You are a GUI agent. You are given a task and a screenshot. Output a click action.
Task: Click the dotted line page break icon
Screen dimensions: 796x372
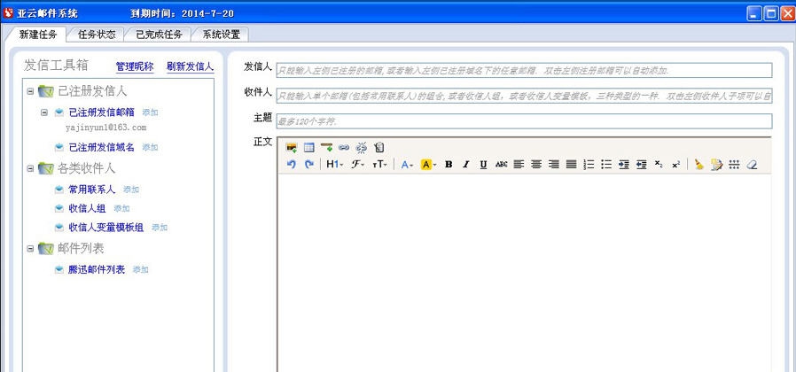coord(734,165)
